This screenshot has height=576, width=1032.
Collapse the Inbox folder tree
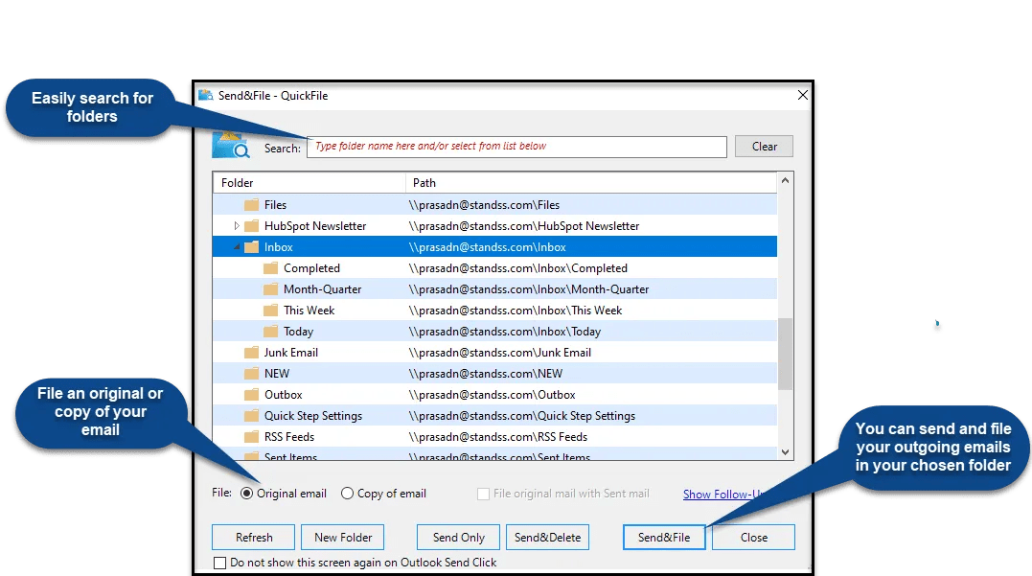tap(238, 246)
